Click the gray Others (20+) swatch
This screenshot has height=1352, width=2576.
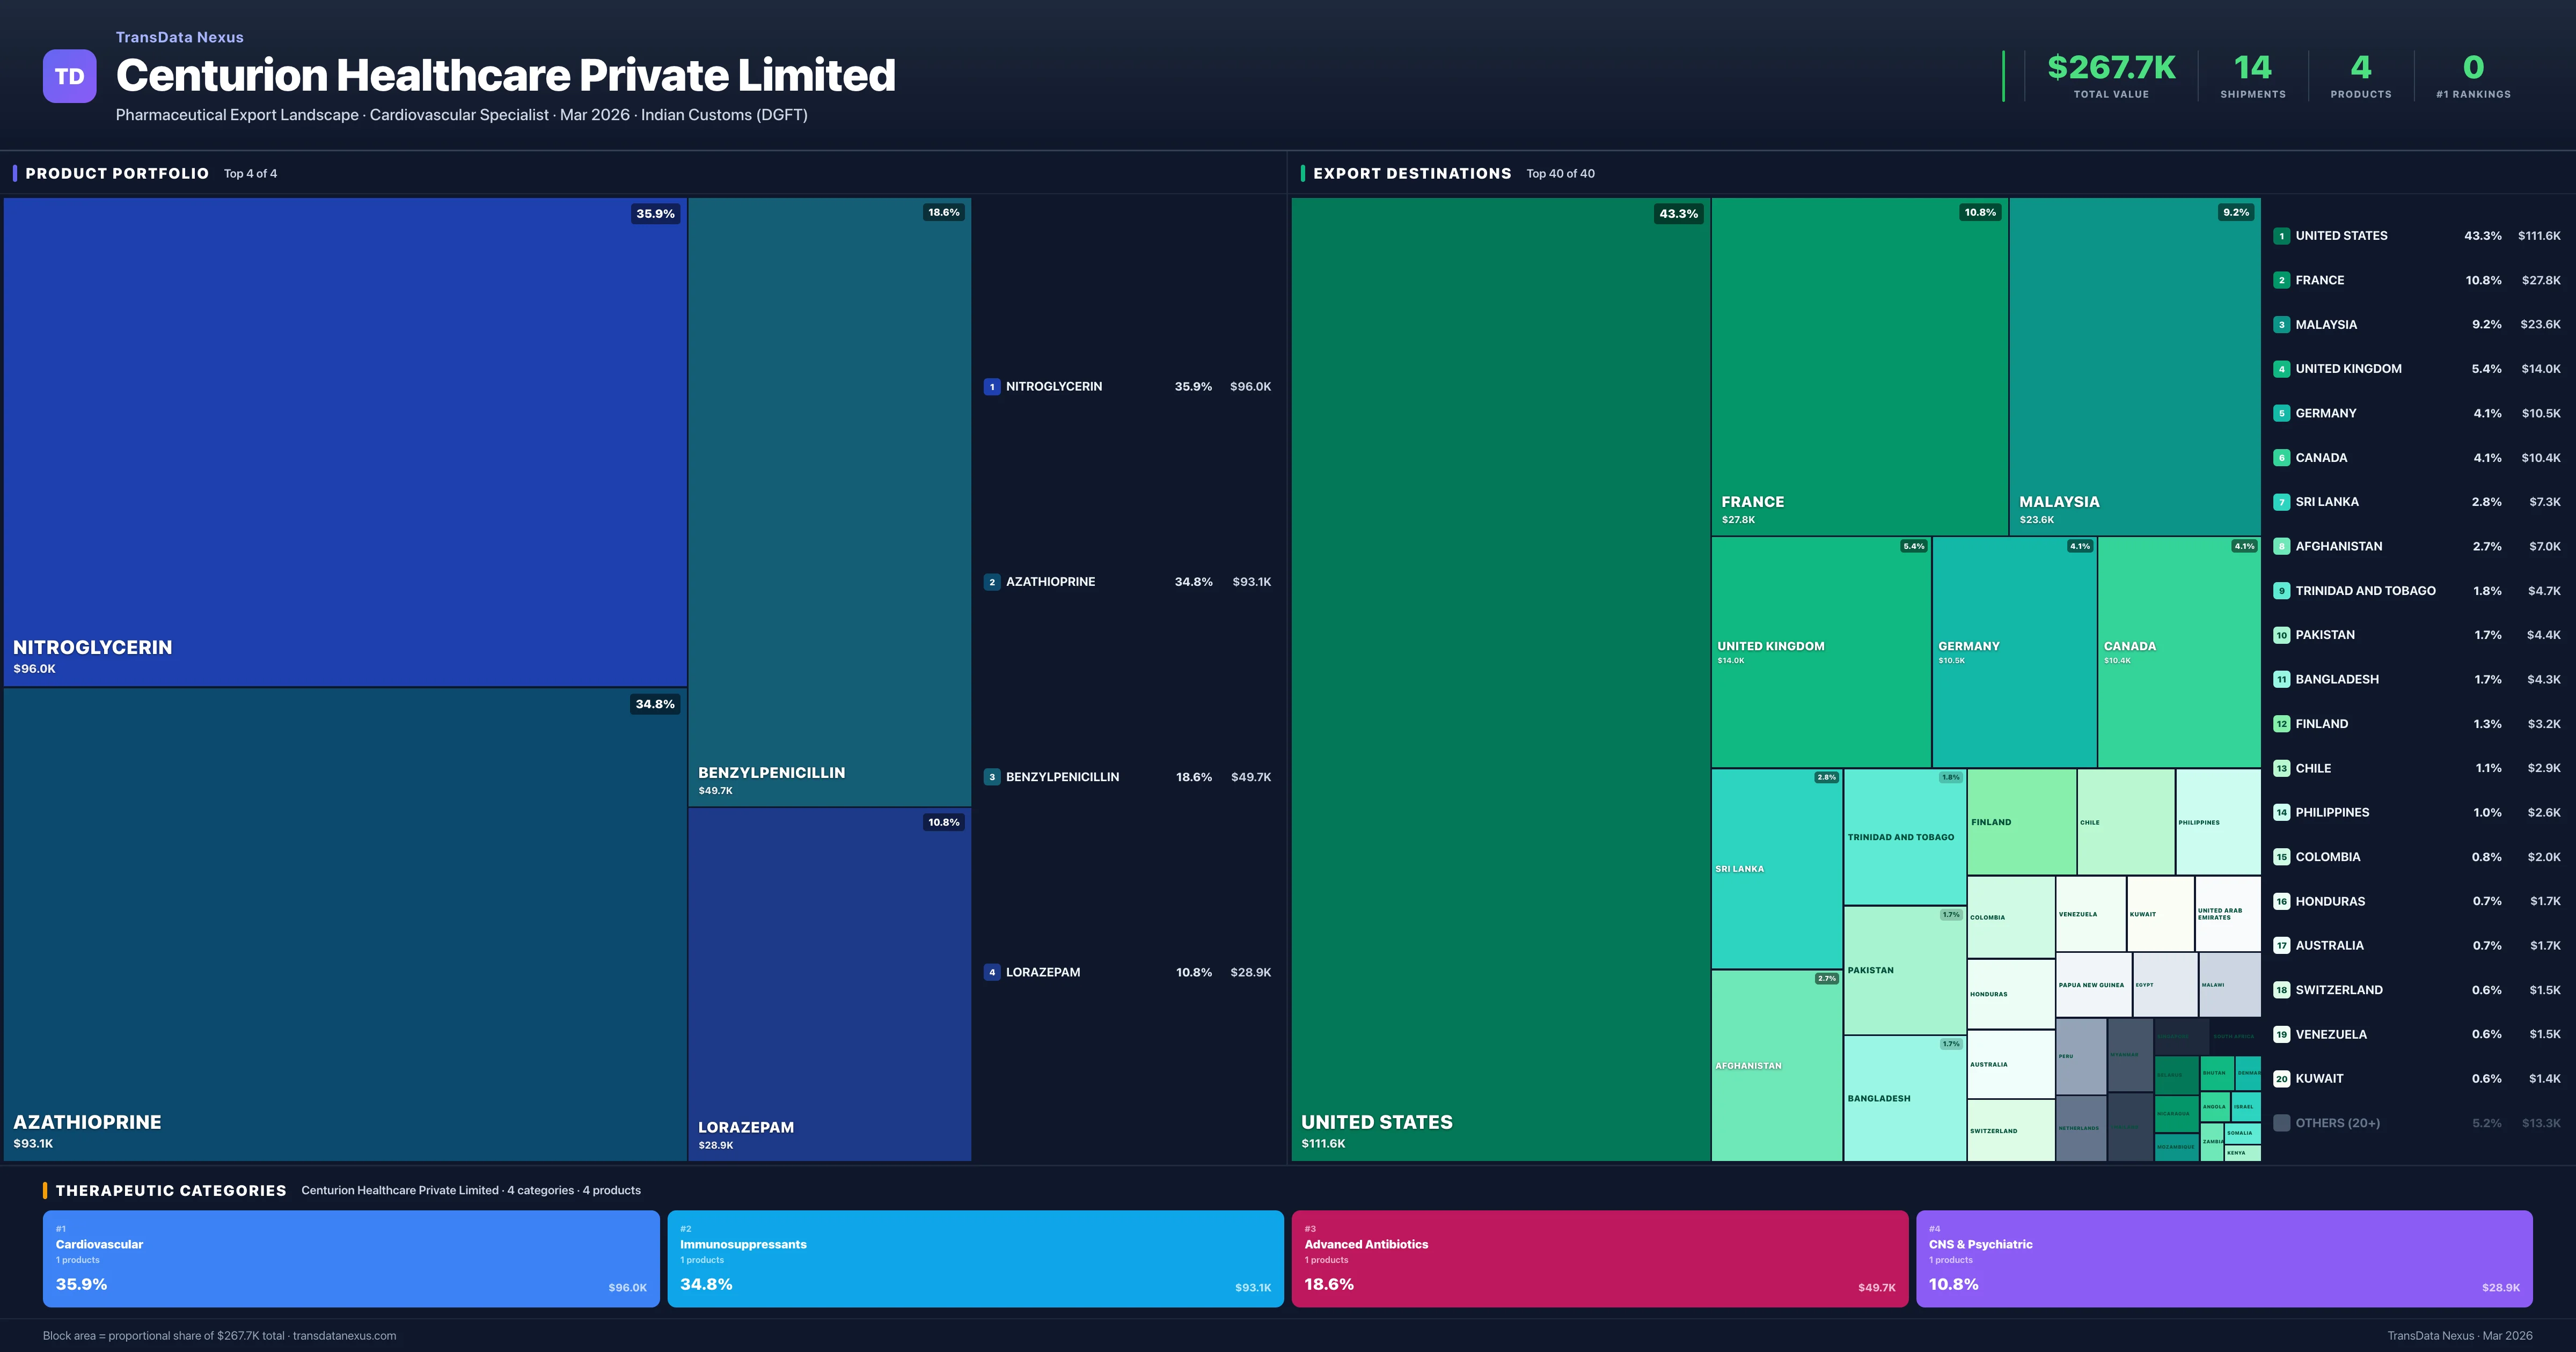(2281, 1123)
